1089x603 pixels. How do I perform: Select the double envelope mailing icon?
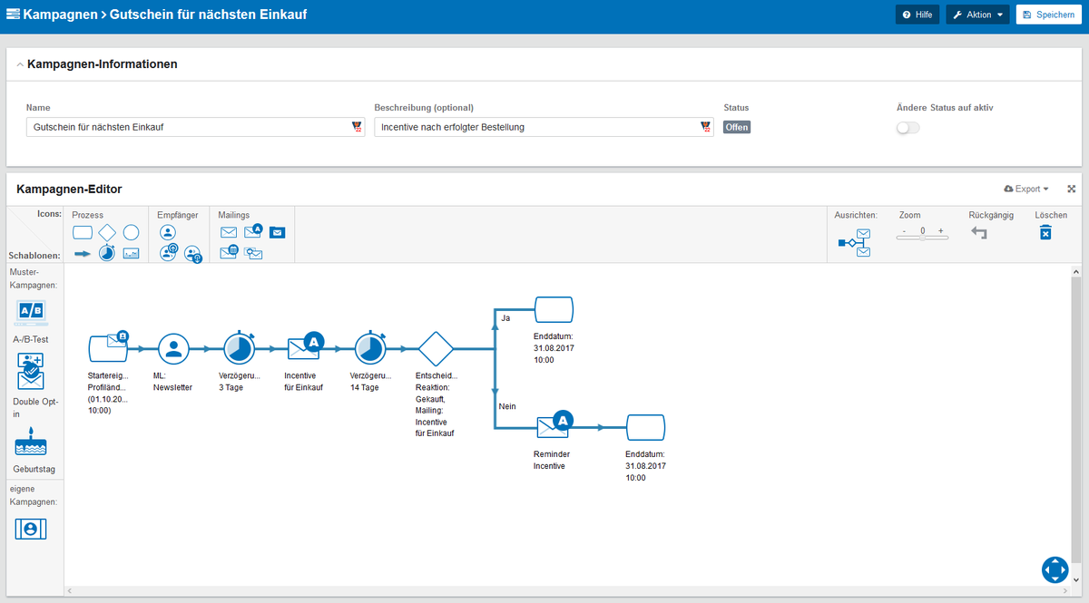(253, 254)
